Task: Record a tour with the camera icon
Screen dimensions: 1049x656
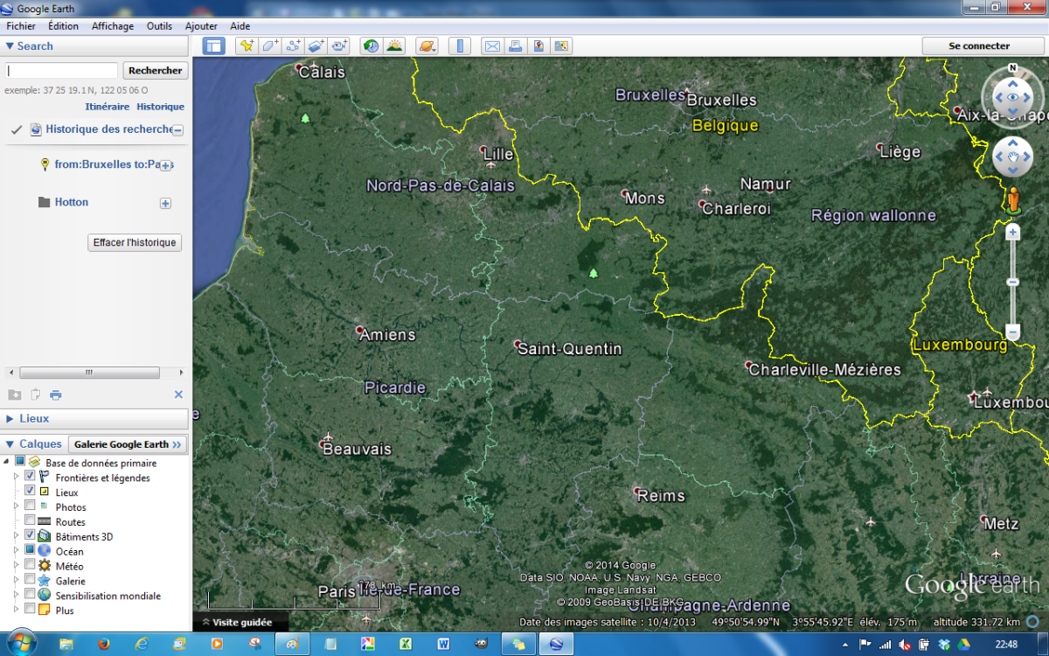Action: tap(339, 46)
